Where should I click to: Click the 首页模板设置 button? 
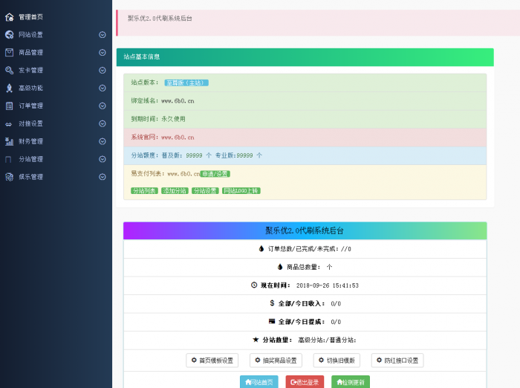click(x=212, y=360)
